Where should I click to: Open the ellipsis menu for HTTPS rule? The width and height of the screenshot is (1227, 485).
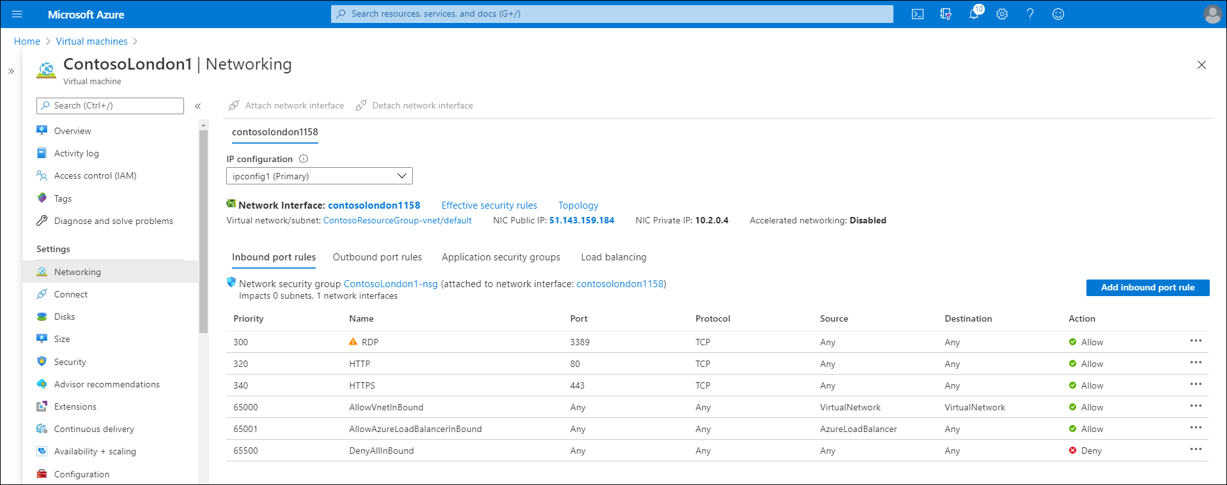click(1196, 384)
